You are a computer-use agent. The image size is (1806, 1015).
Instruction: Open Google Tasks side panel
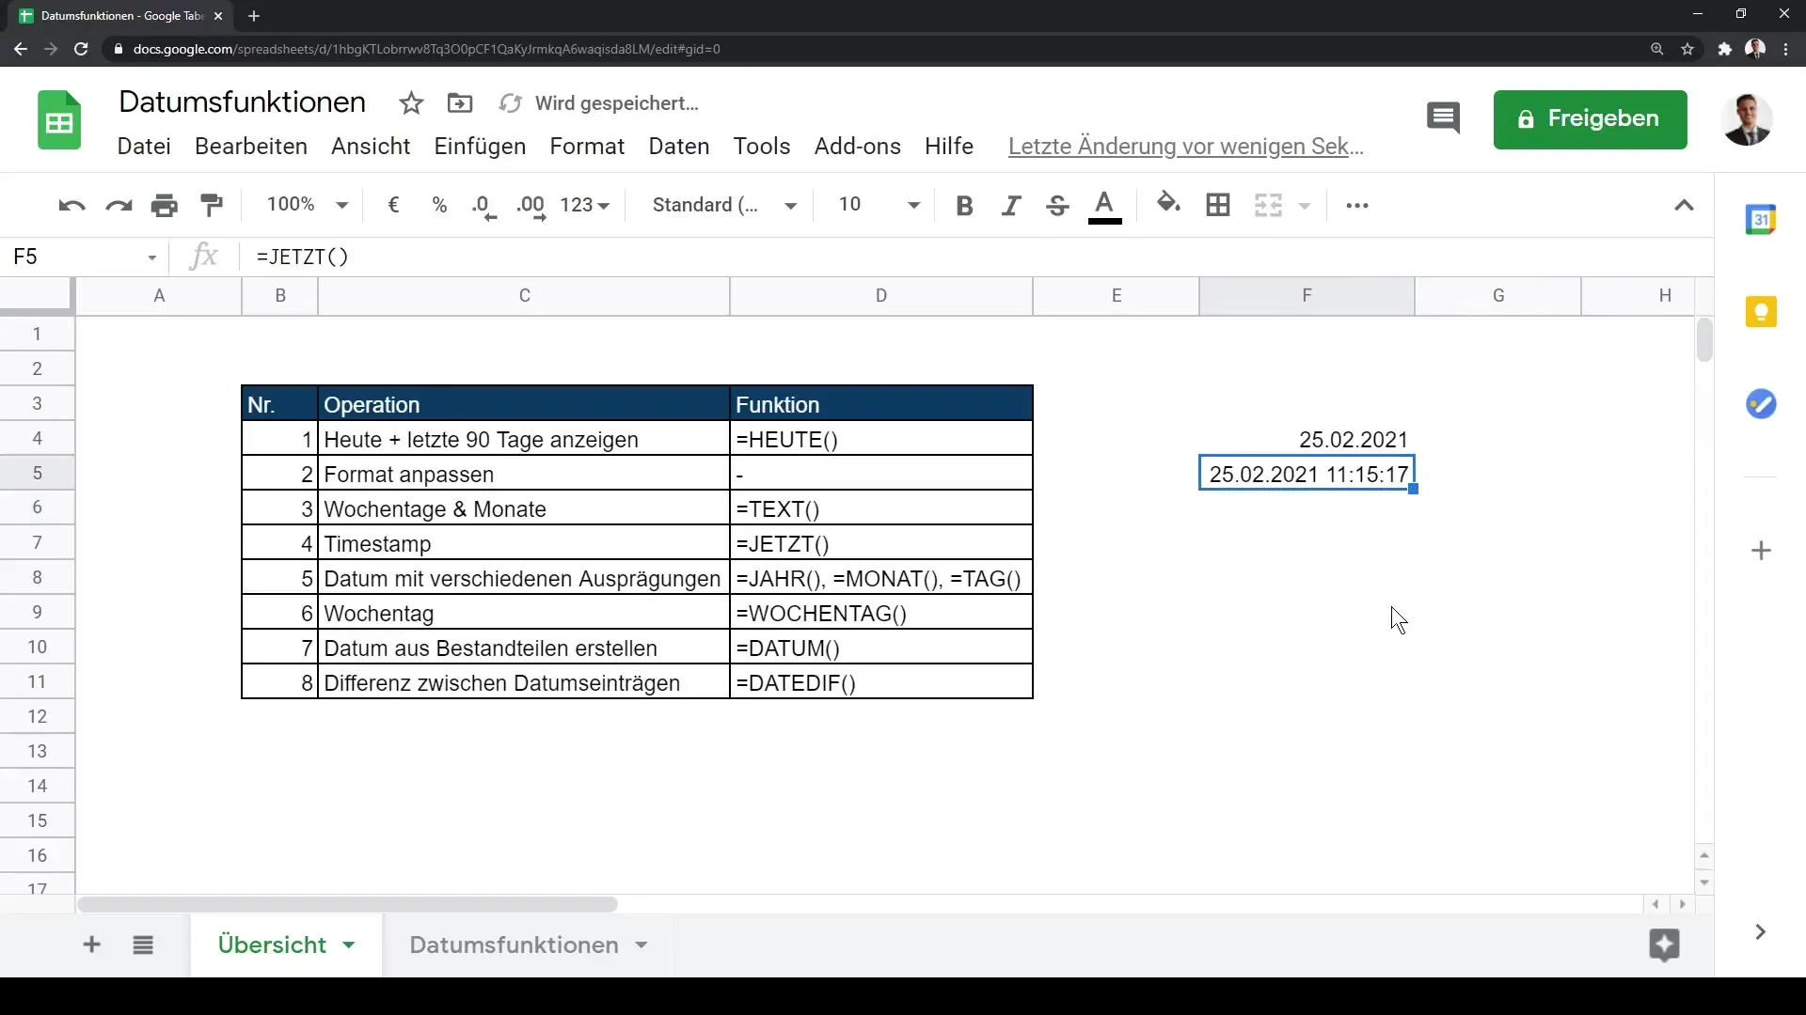pos(1761,404)
